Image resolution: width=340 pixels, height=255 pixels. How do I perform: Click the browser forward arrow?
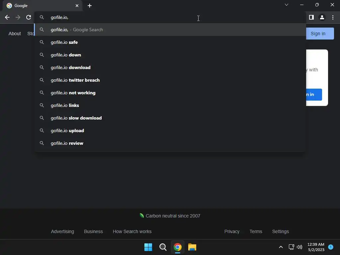[x=18, y=17]
